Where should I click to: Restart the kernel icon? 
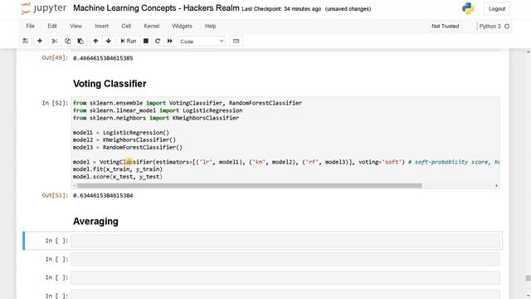point(158,41)
